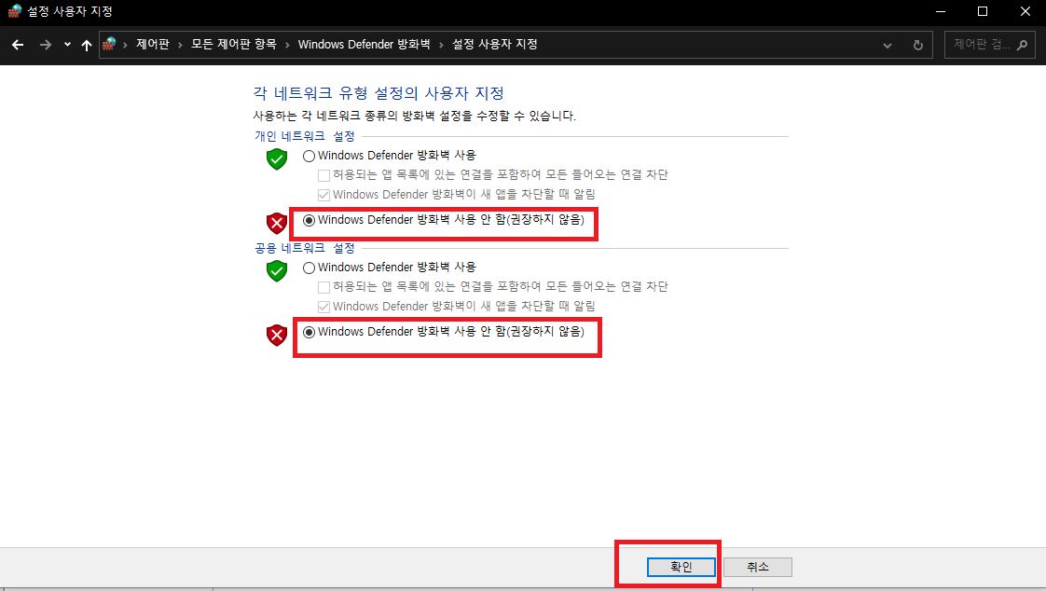Refresh the Control Panel page
1046x591 pixels.
[x=918, y=46]
